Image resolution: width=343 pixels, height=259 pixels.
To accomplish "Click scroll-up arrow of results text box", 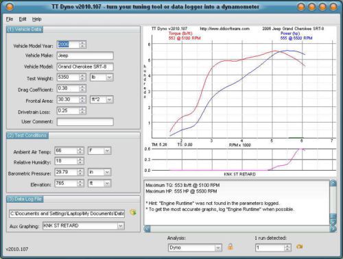I will tap(333, 183).
